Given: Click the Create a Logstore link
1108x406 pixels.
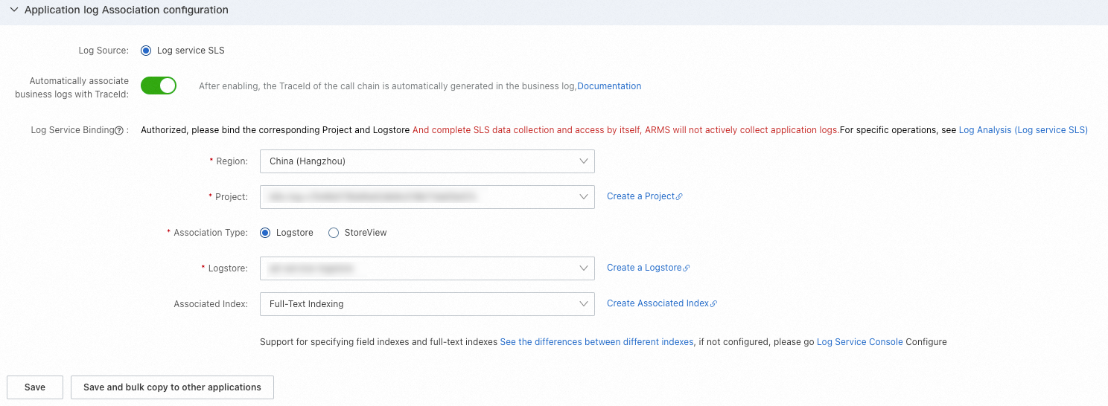Looking at the screenshot, I should (644, 268).
